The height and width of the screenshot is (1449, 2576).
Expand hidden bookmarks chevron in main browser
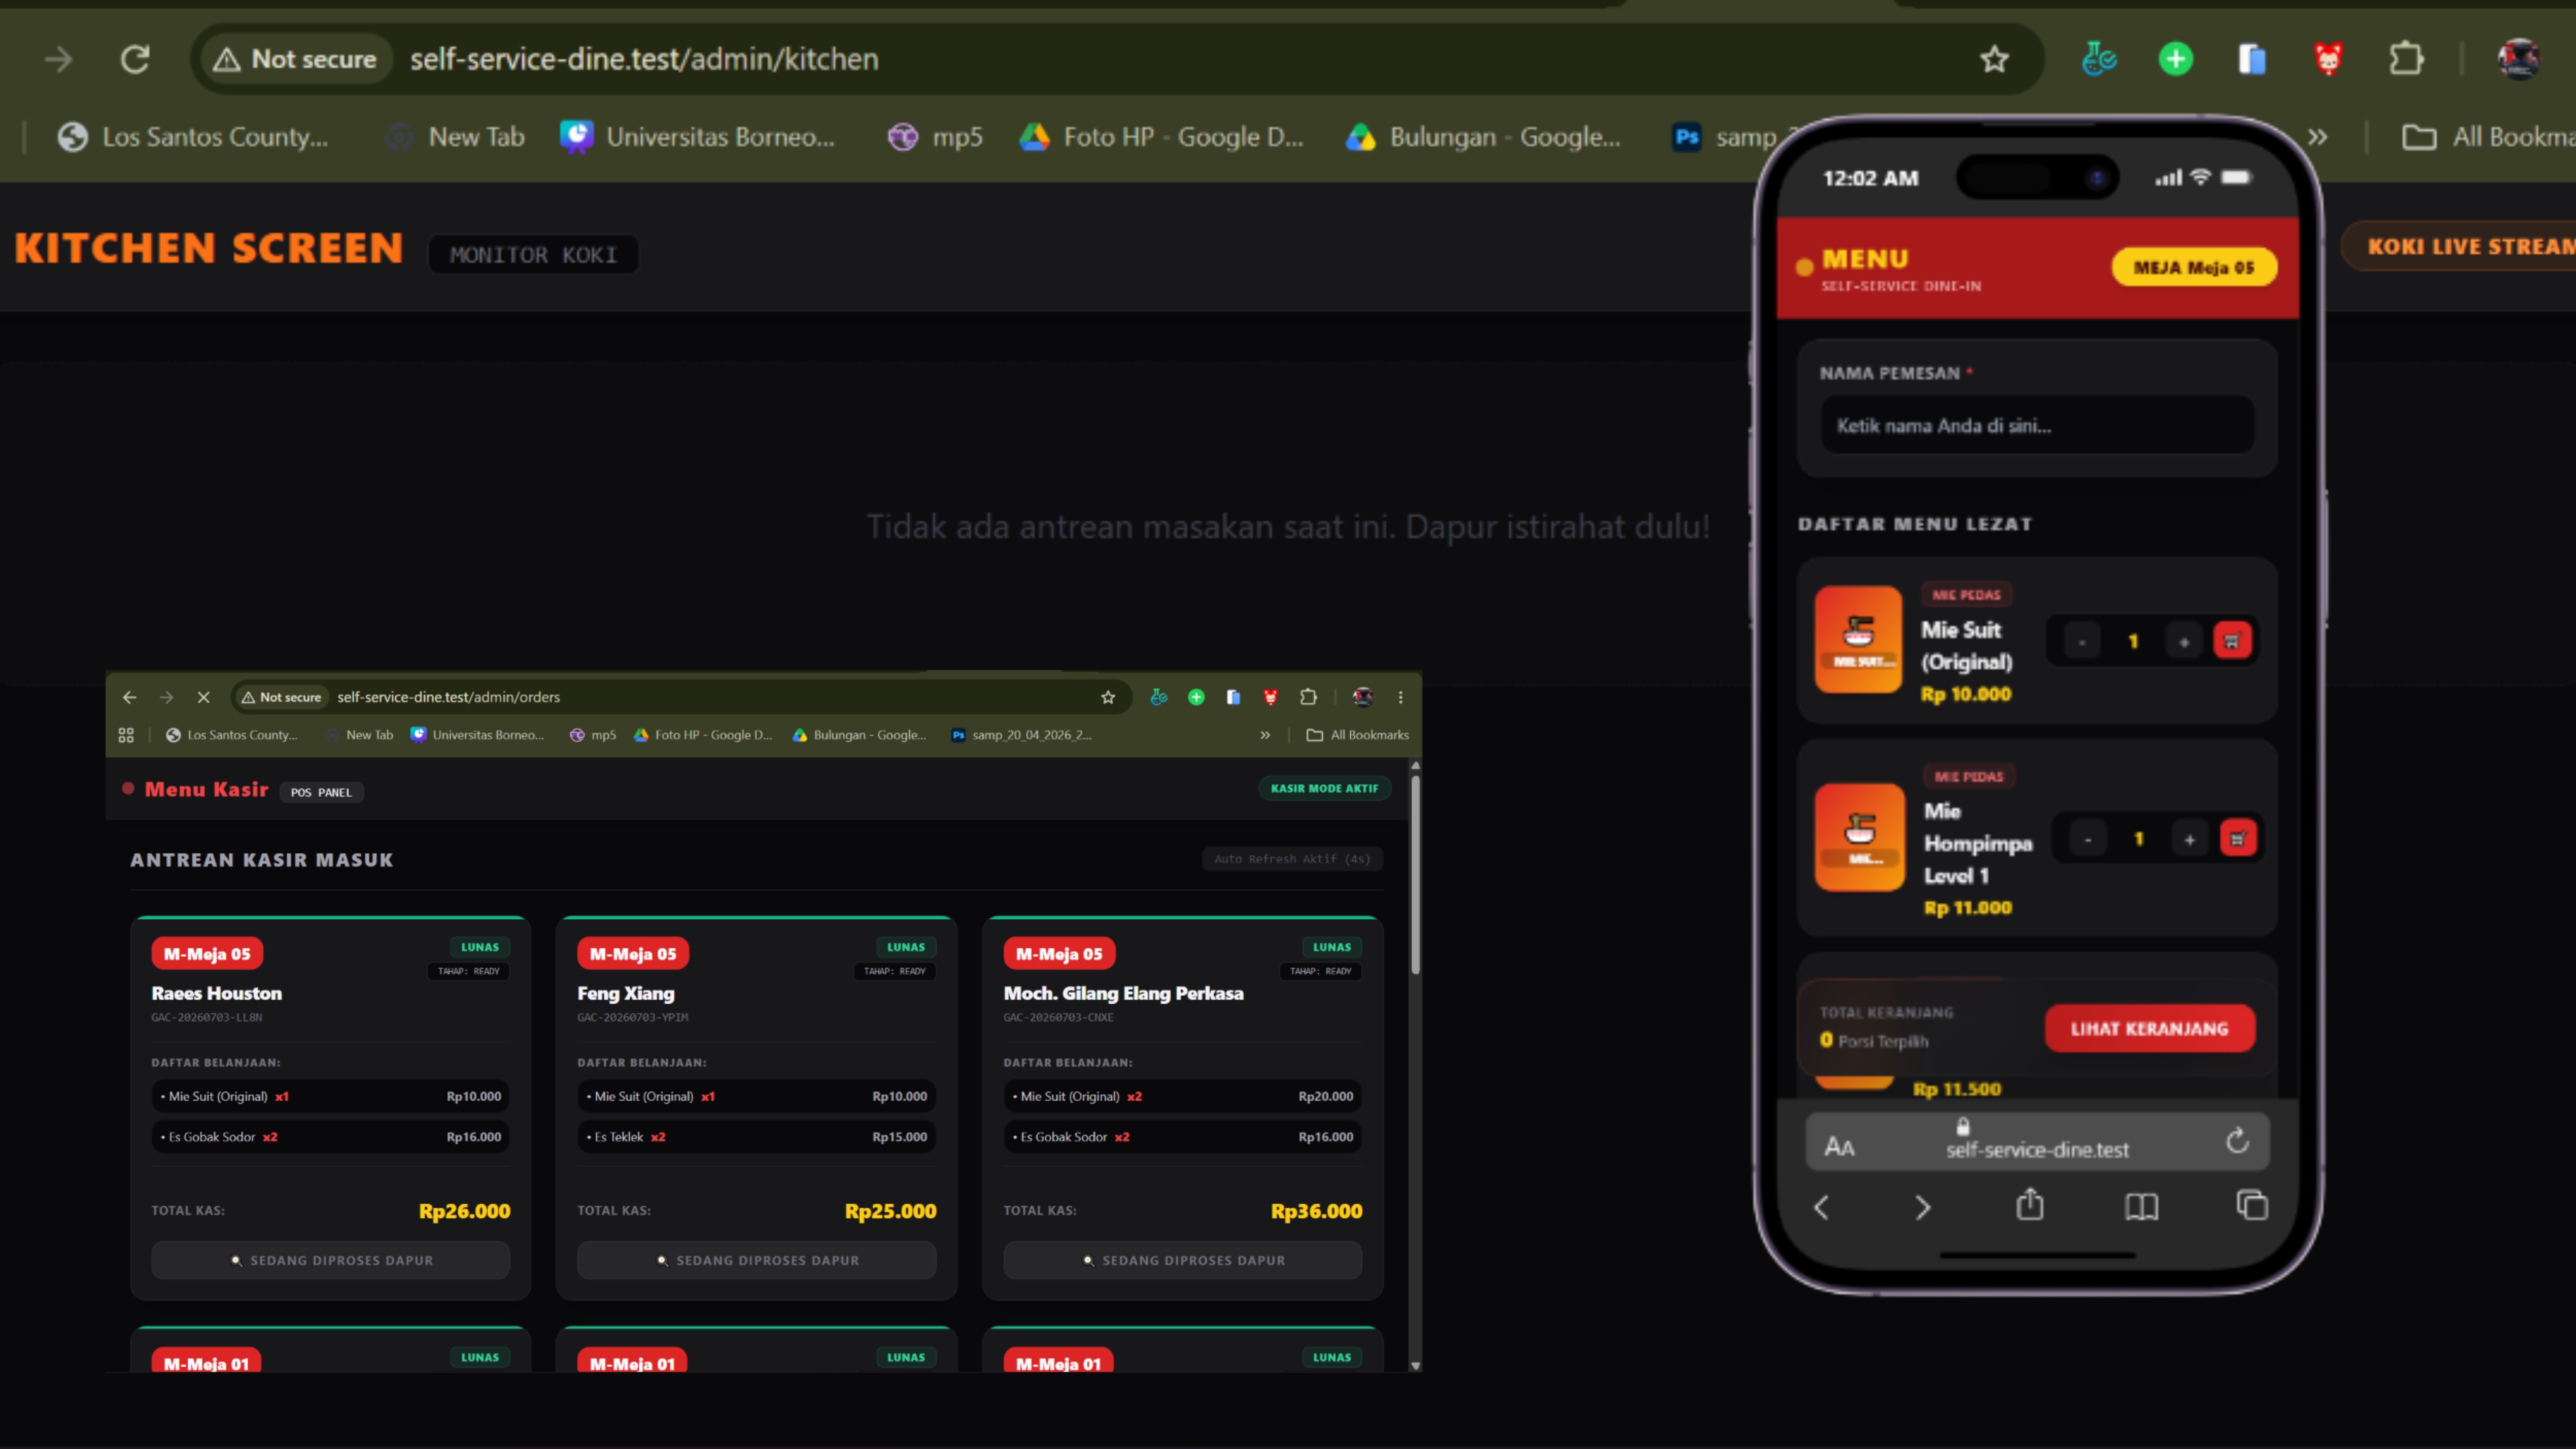[x=2318, y=137]
